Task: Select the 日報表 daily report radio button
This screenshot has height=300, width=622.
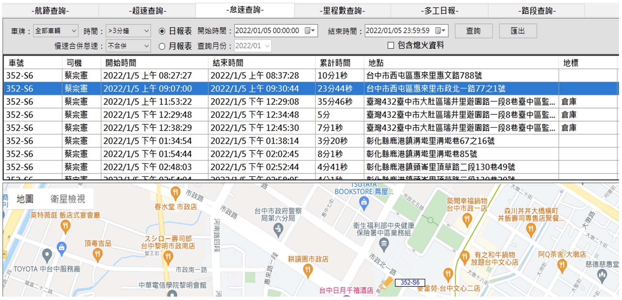Action: [x=162, y=31]
